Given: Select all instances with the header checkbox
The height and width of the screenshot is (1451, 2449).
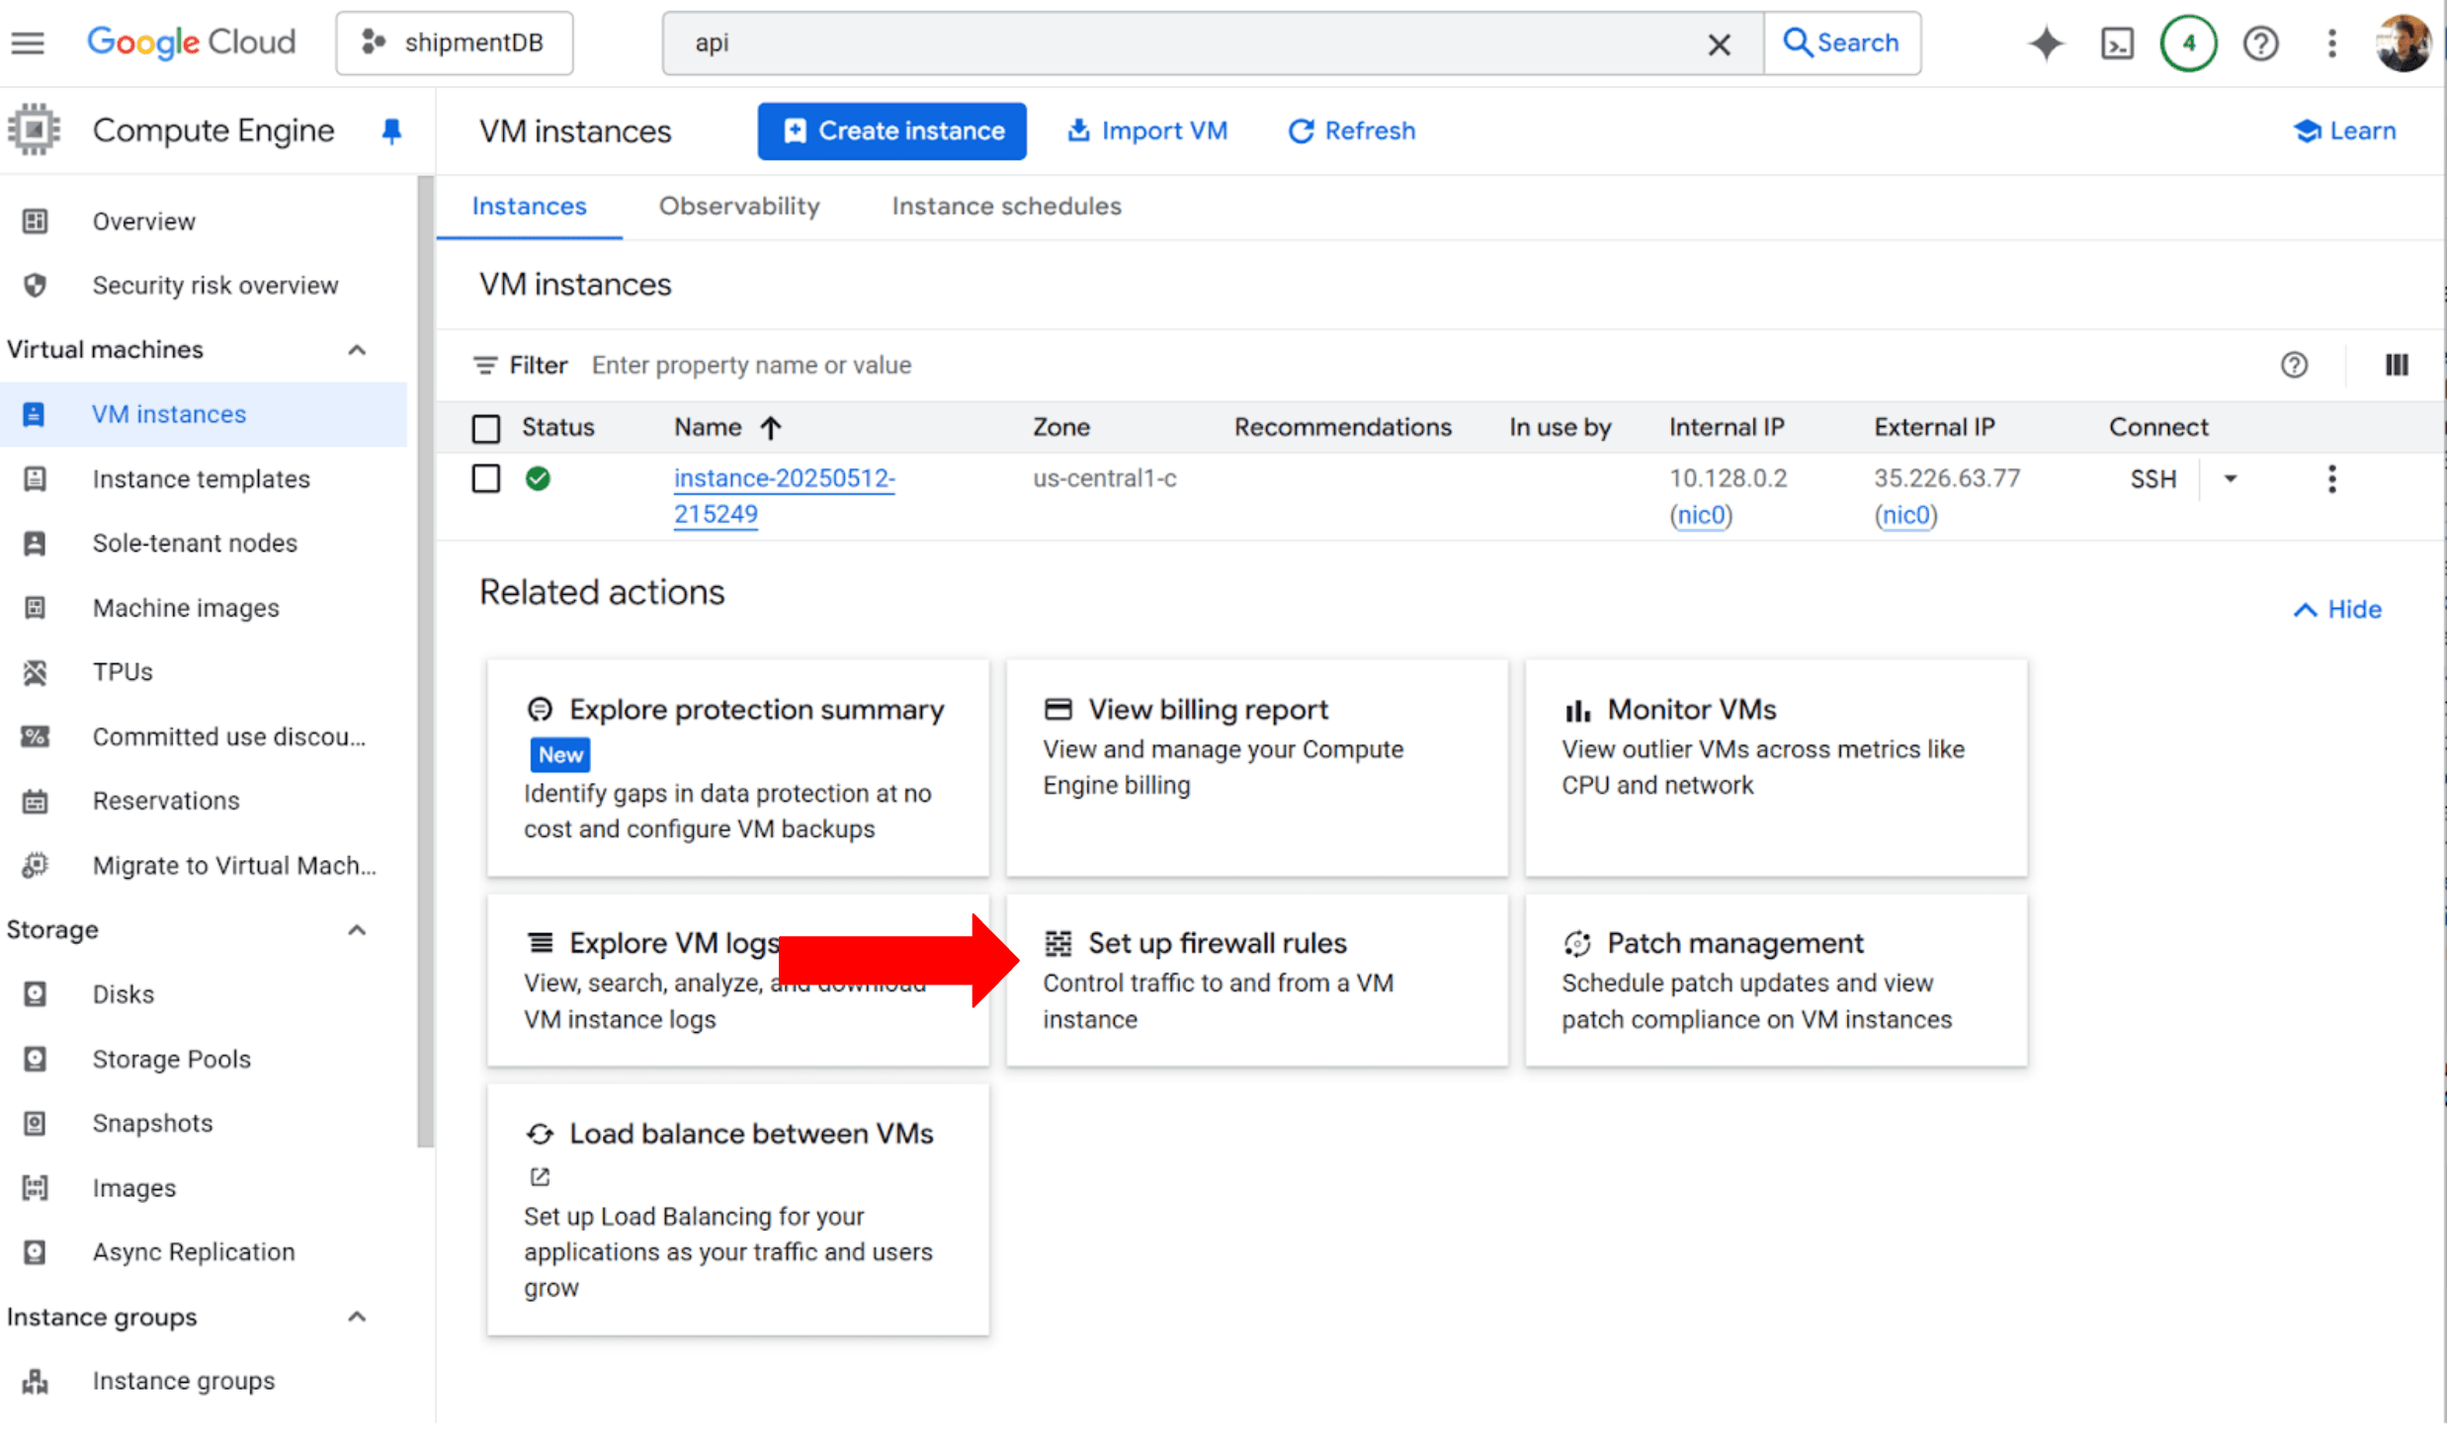Looking at the screenshot, I should click(x=486, y=428).
